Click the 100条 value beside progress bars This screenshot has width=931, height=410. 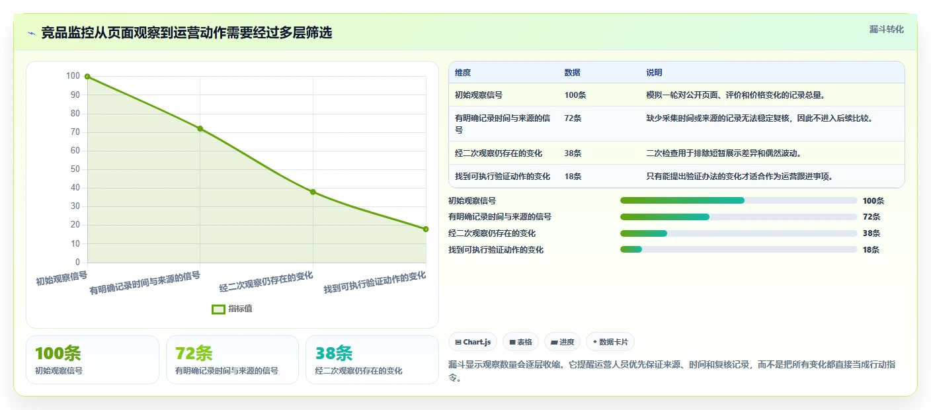tap(873, 201)
